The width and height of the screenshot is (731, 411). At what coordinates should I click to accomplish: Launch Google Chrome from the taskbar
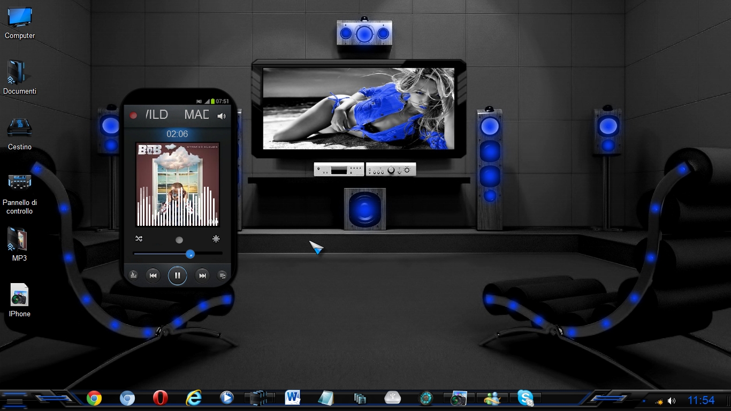click(x=94, y=398)
